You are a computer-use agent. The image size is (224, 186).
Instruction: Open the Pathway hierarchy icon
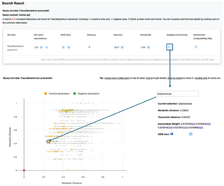(x=90, y=47)
